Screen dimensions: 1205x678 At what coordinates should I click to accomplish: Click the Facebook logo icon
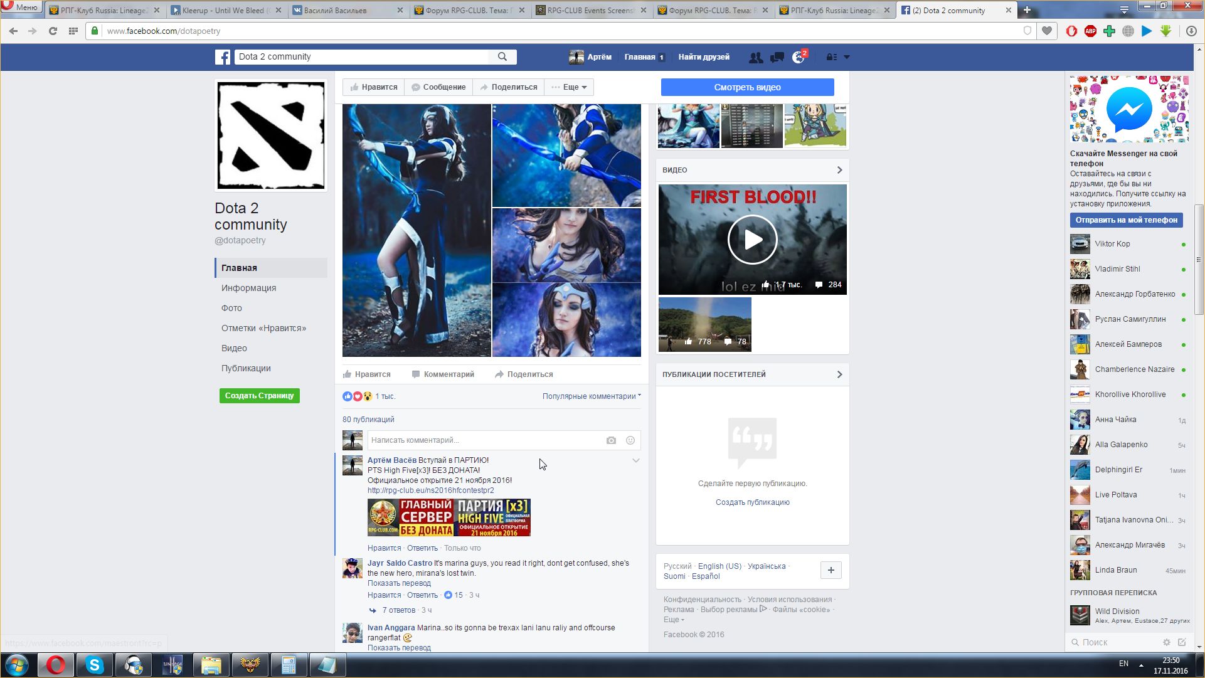point(223,57)
